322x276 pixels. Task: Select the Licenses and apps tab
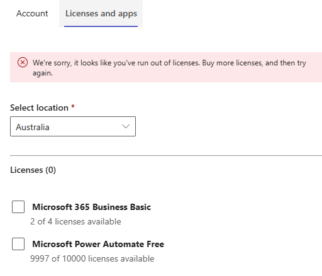(x=101, y=13)
